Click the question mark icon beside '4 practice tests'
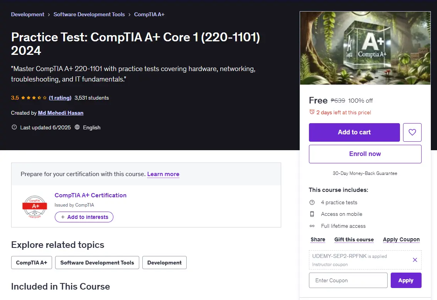437x300 pixels. [x=312, y=202]
